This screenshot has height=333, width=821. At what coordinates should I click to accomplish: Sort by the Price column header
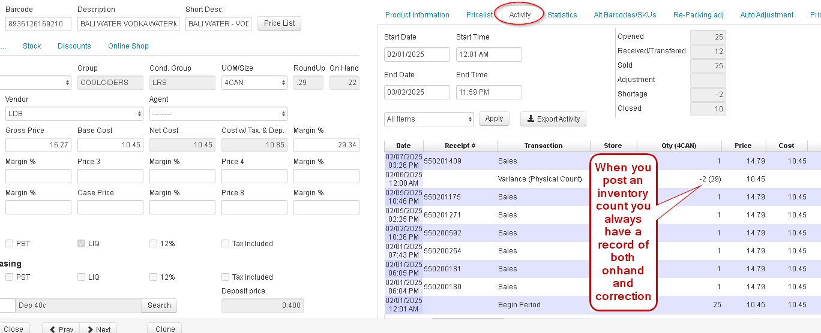(x=743, y=146)
